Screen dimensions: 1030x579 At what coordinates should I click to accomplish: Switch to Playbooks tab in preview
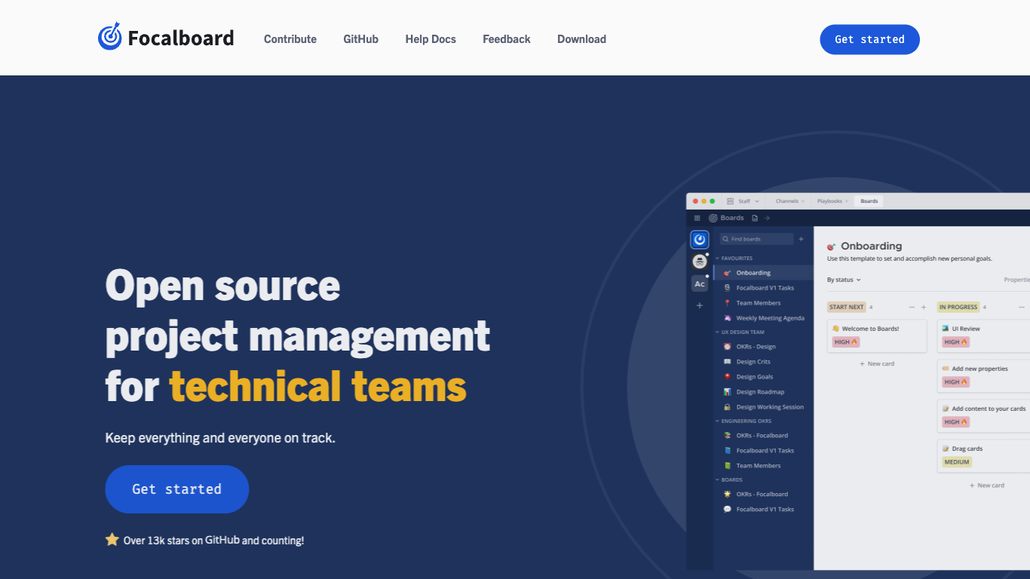(x=829, y=201)
